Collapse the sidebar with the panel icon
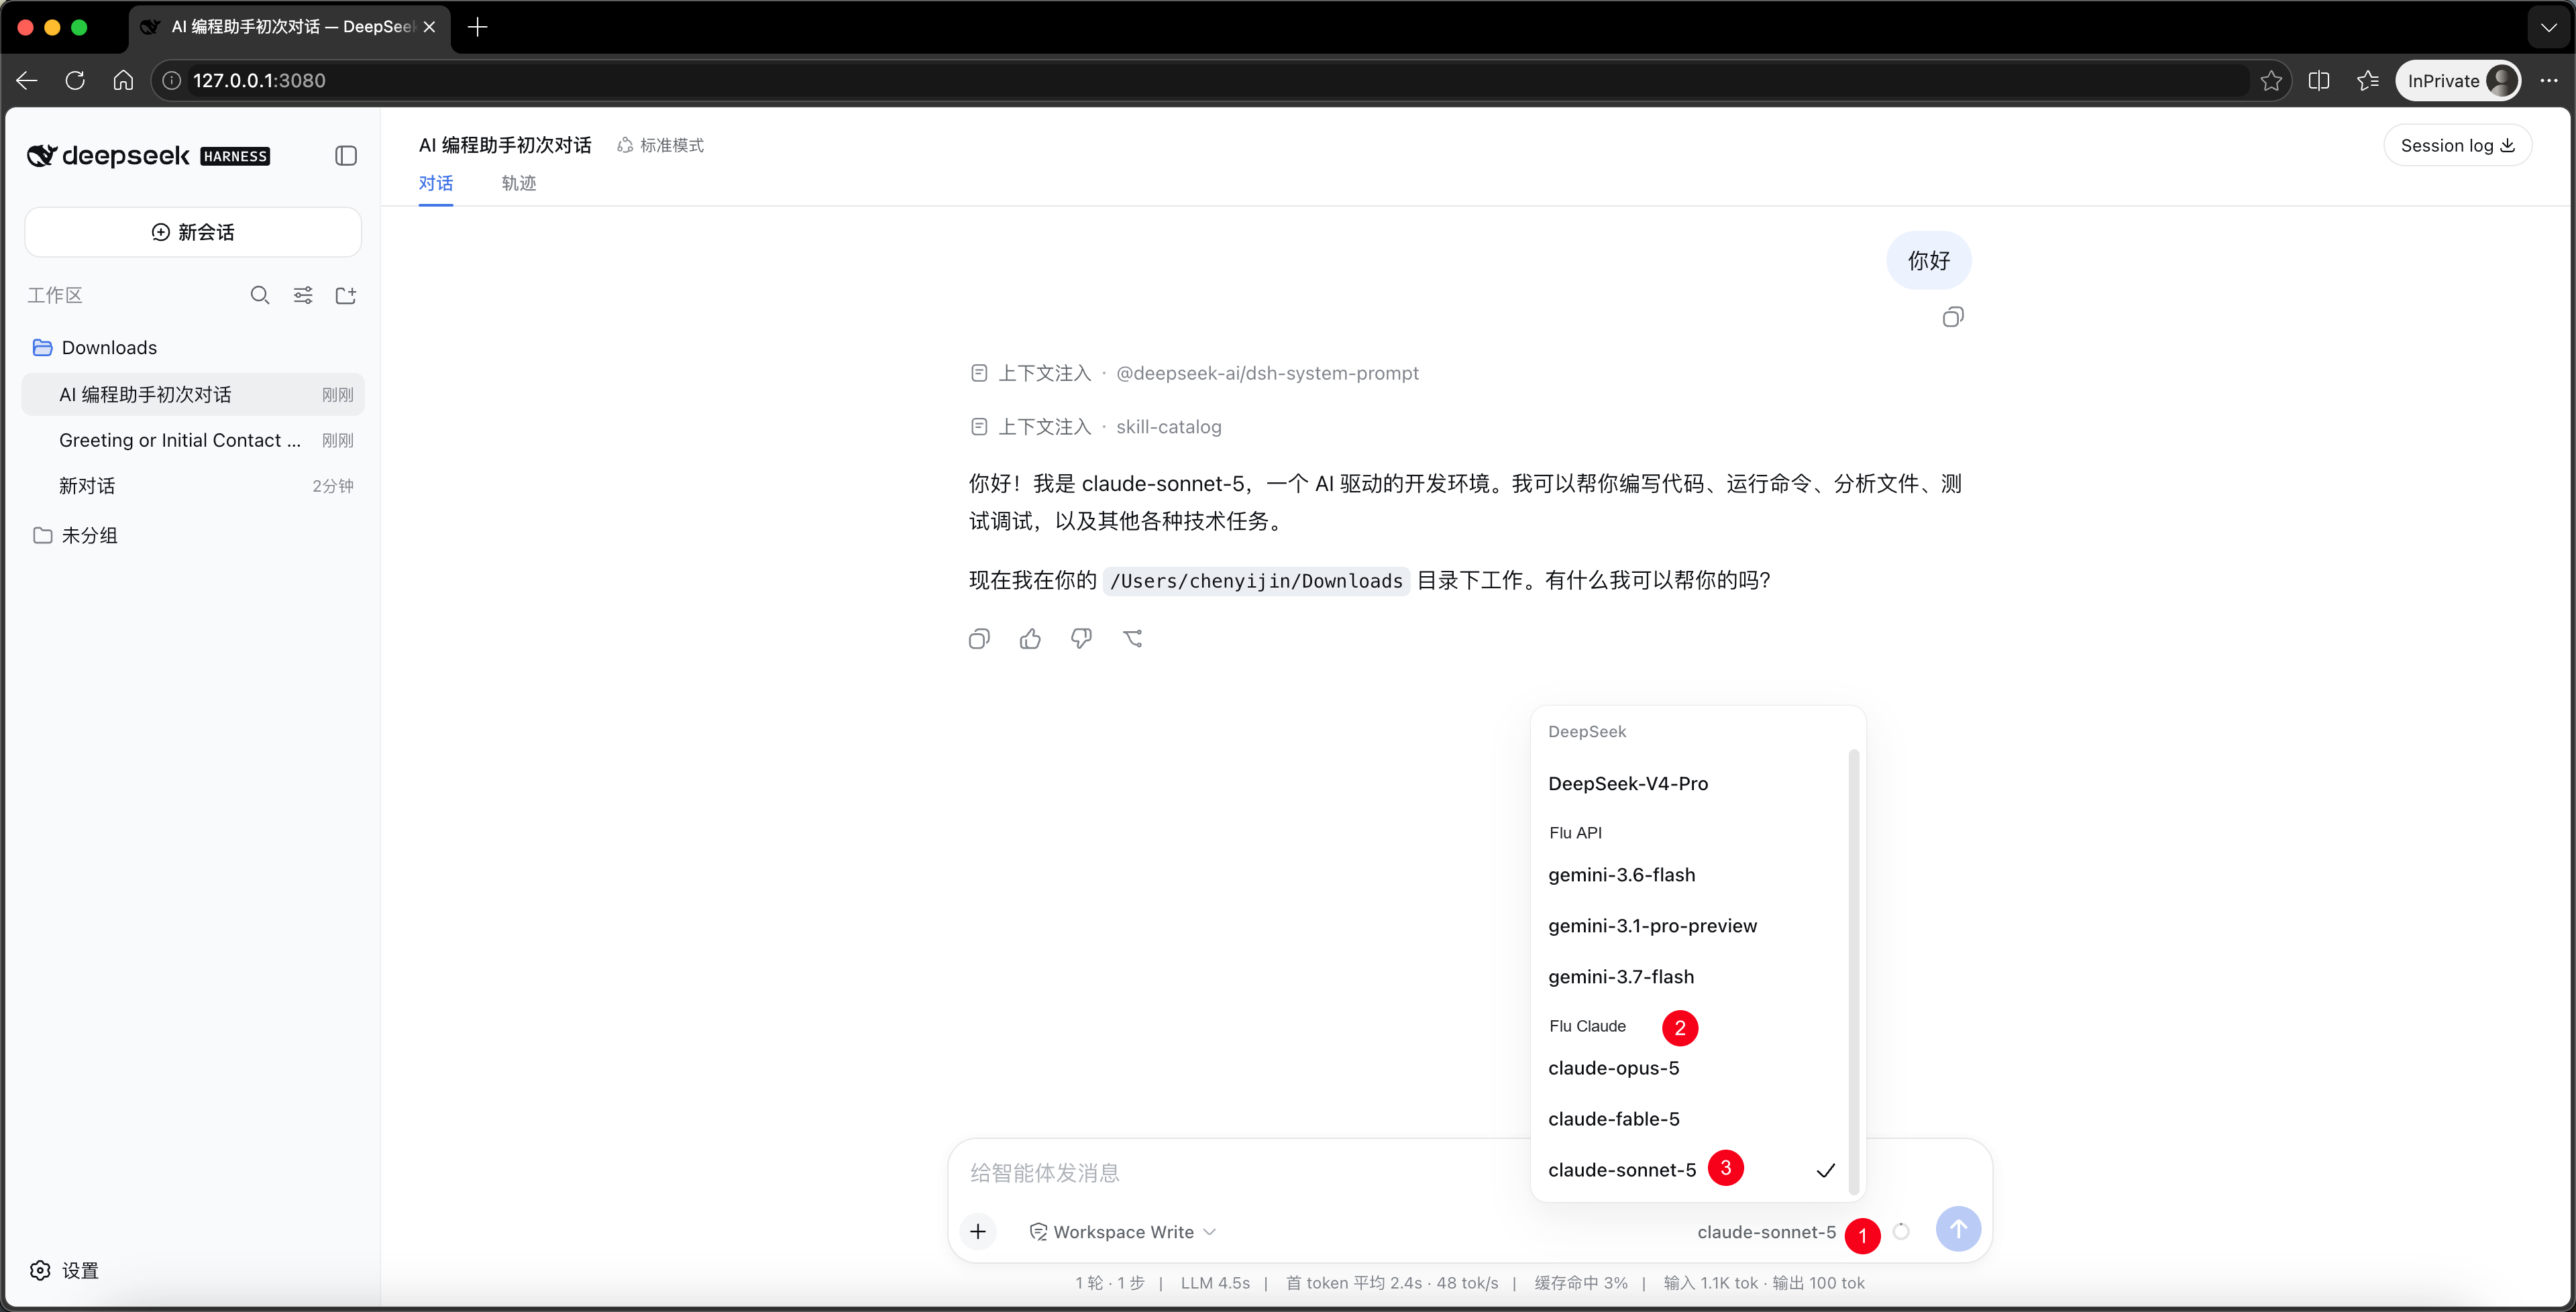 346,156
